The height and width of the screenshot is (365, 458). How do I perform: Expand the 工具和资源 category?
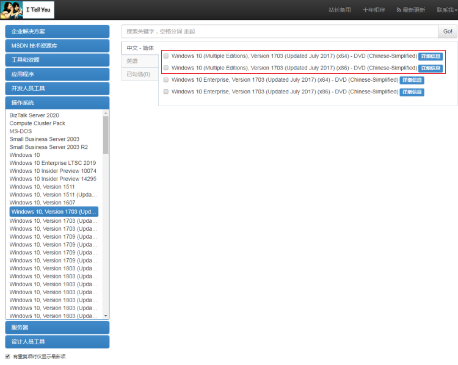click(57, 60)
